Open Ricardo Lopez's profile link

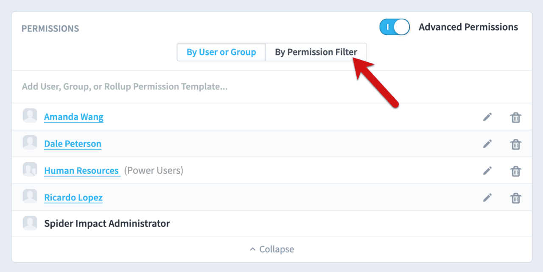pos(73,197)
